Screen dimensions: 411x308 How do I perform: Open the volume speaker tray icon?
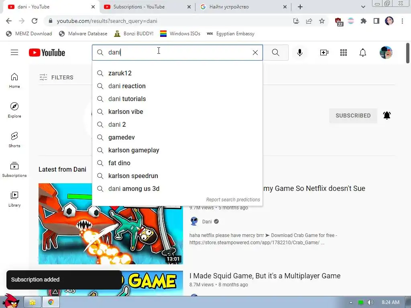click(370, 302)
